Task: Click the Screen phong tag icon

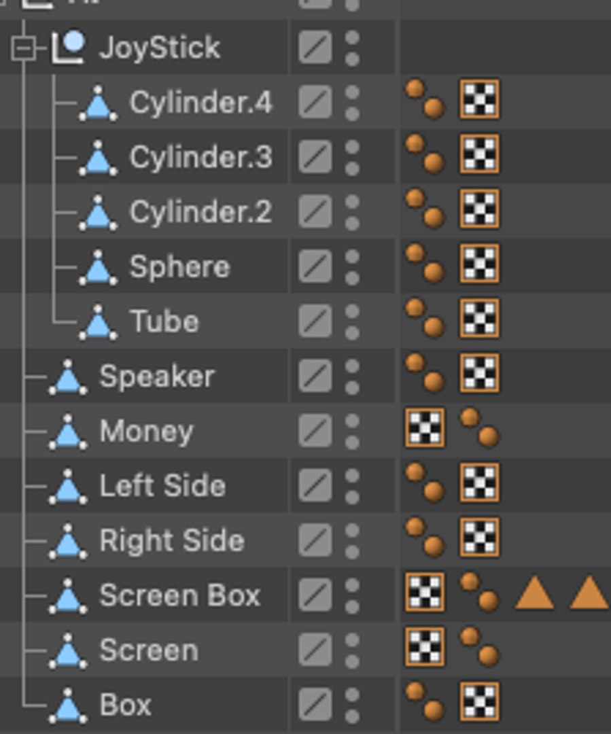Action: click(480, 647)
